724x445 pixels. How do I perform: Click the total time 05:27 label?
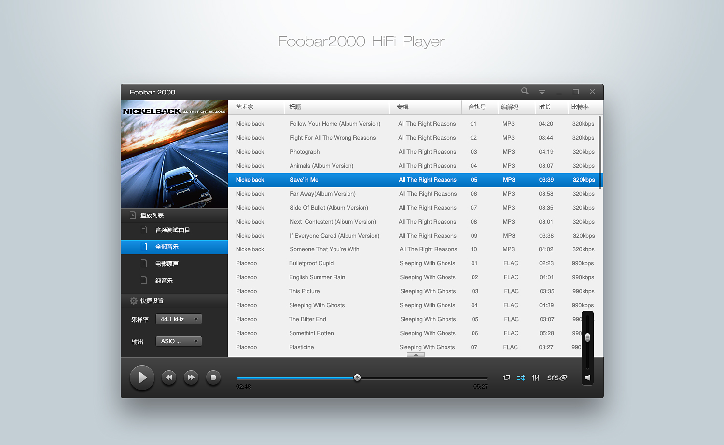pos(480,387)
